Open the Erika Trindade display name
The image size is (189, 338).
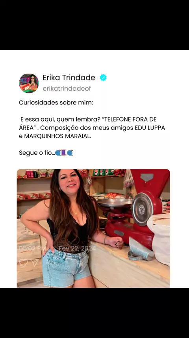point(69,78)
